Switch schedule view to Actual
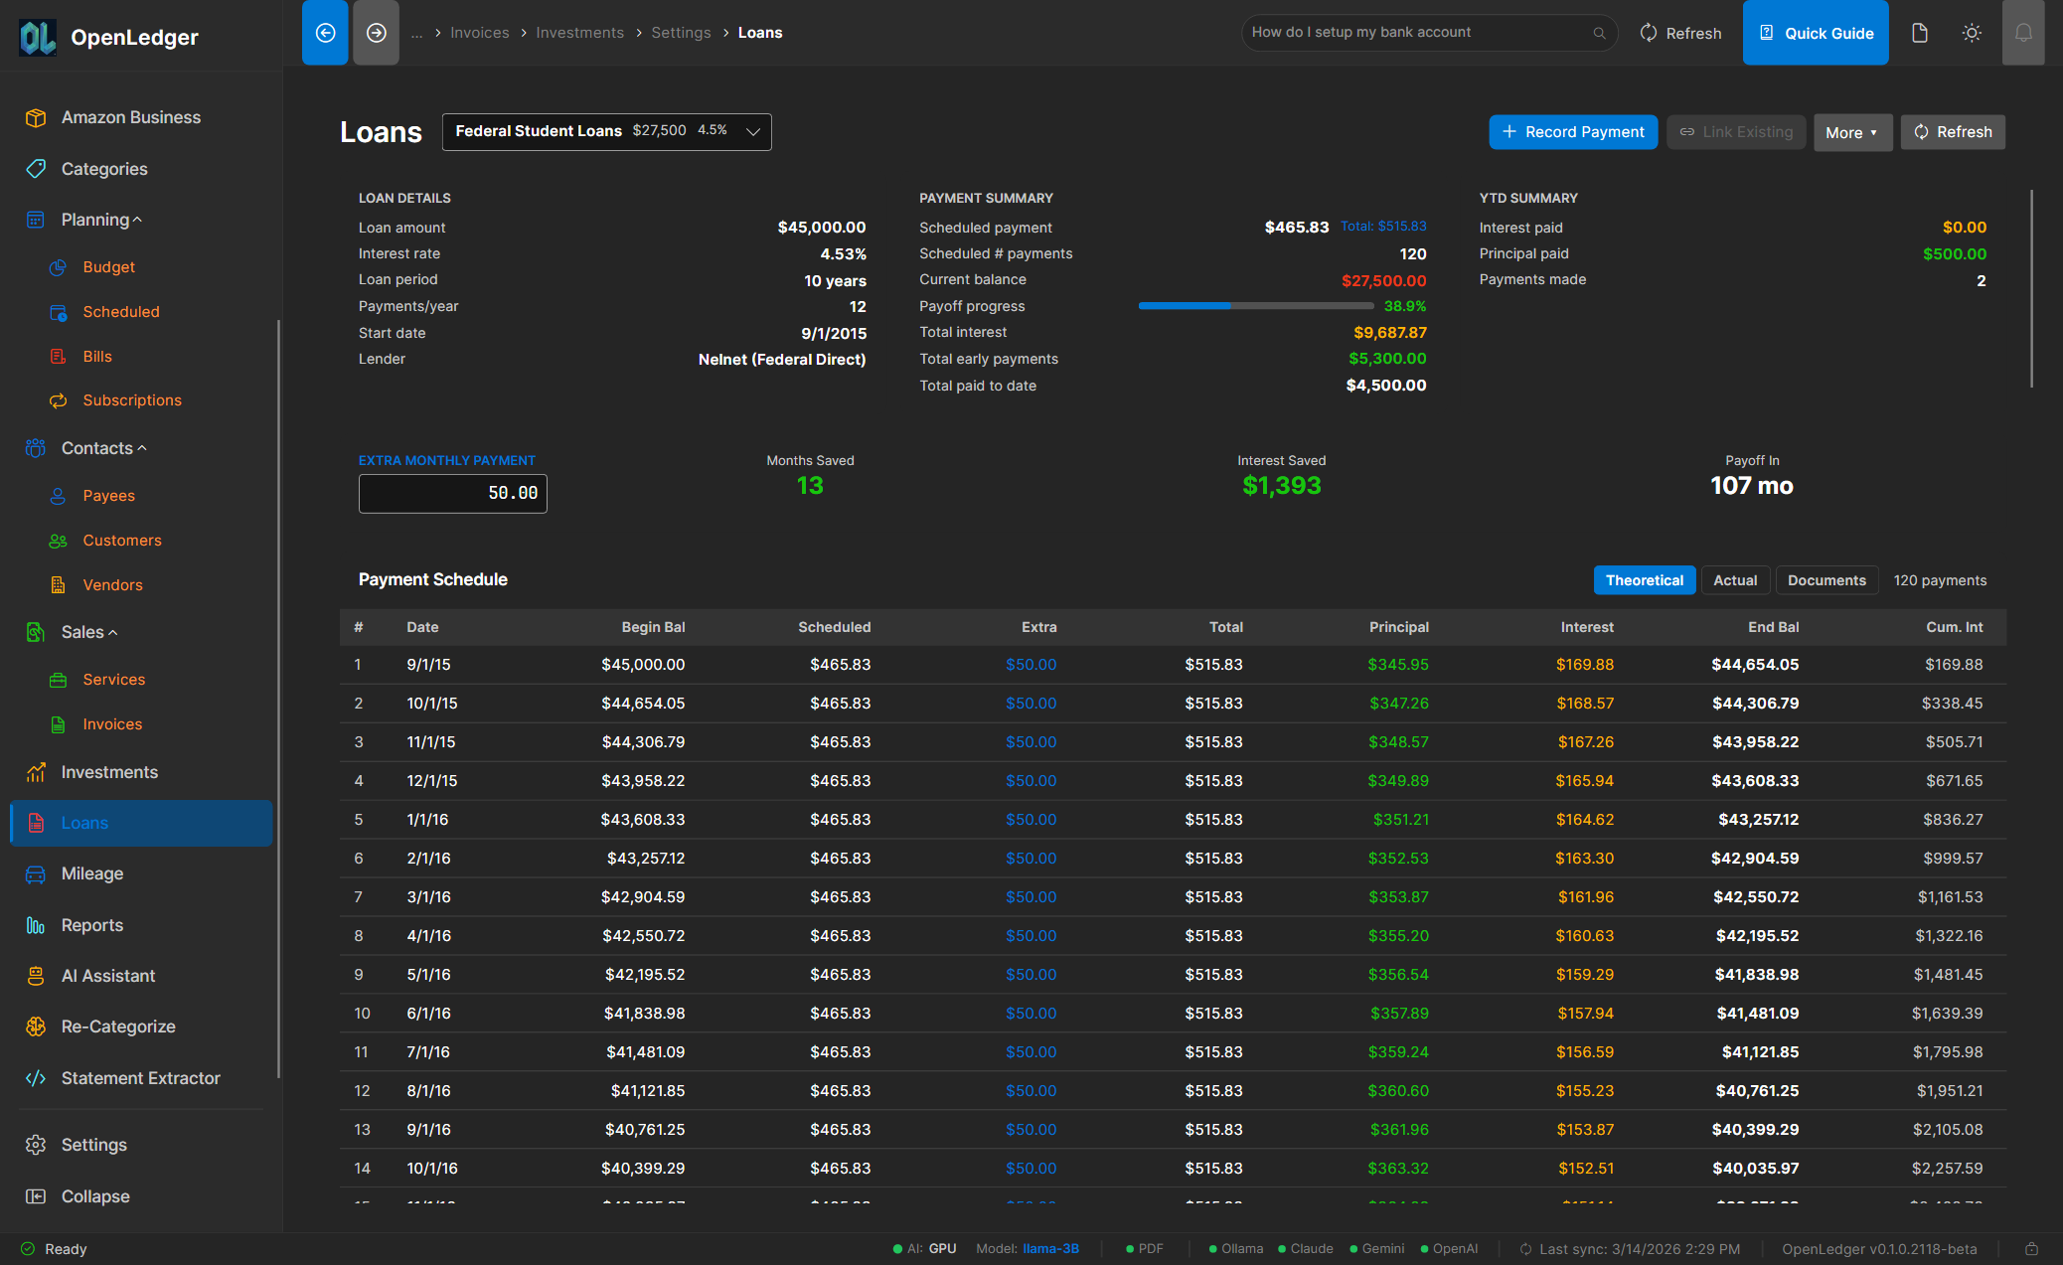This screenshot has width=2063, height=1265. pos(1735,579)
